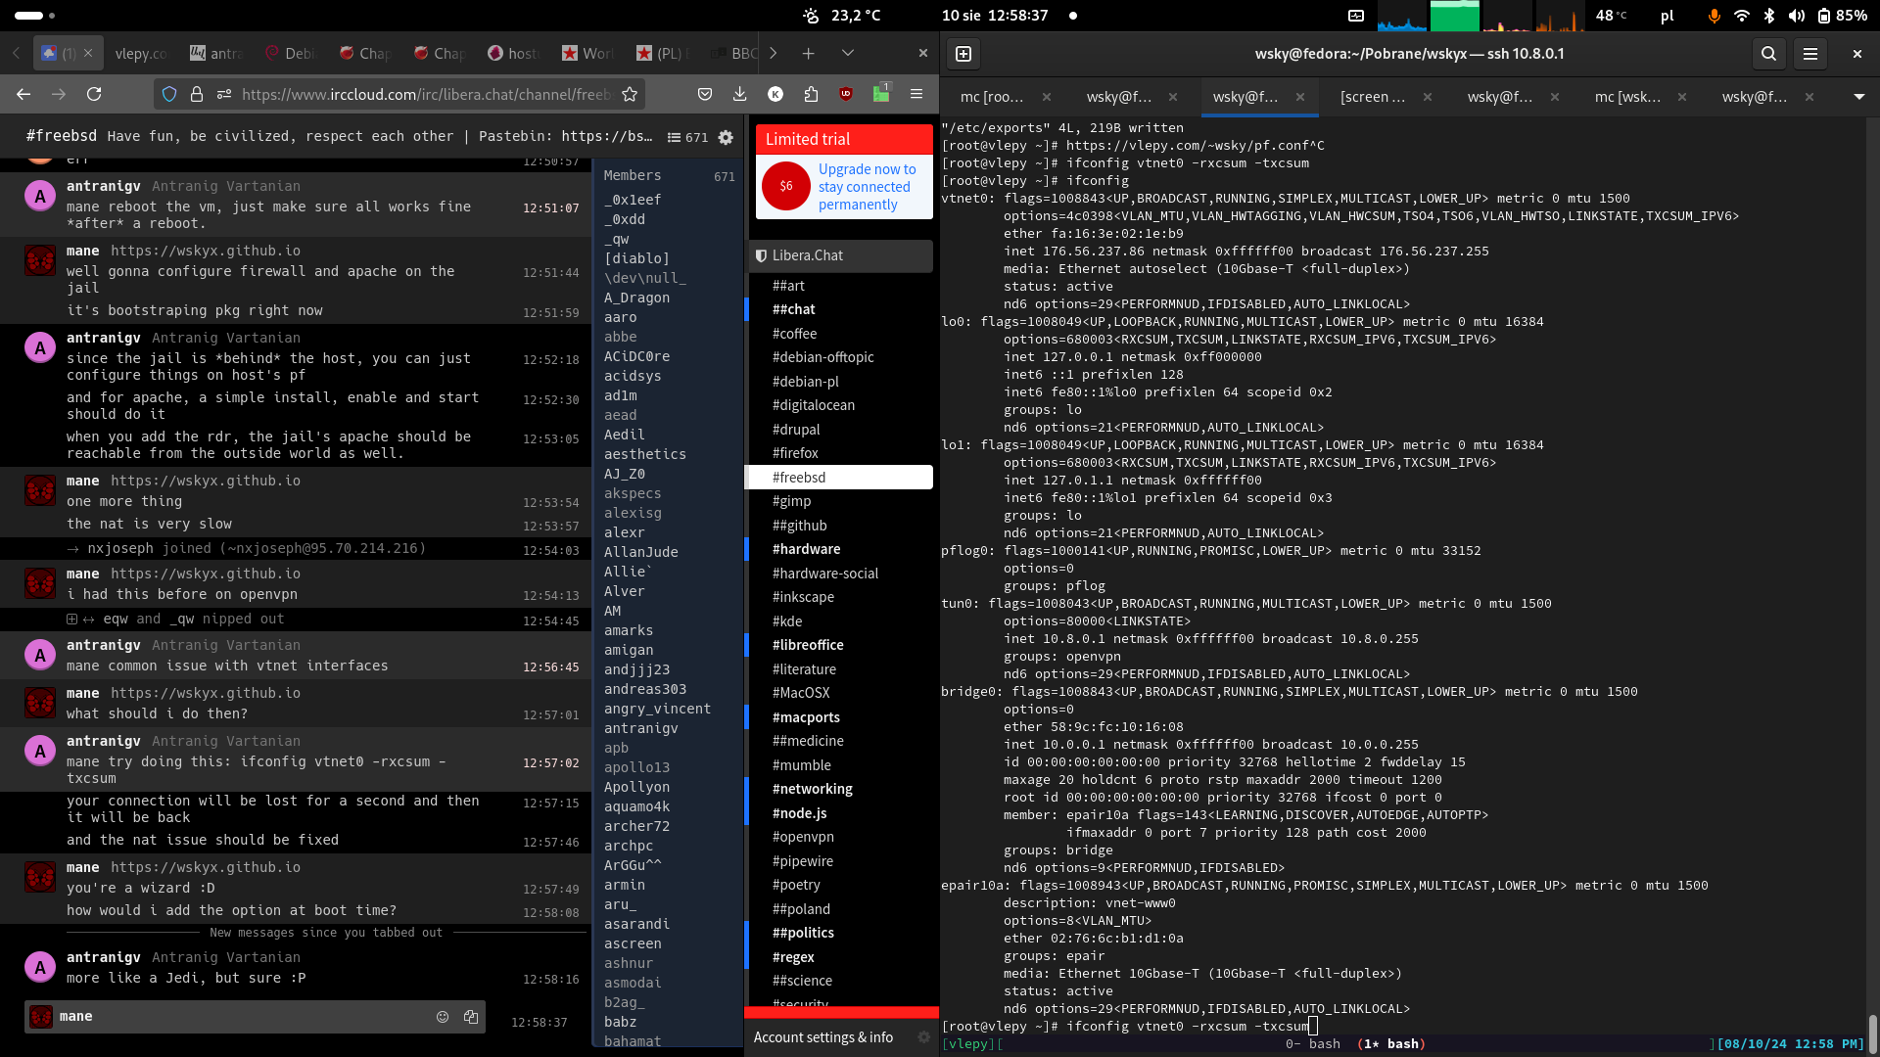Viewport: 1880px width, 1057px height.
Task: Open the terminal tabs dropdown arrow
Action: (1858, 97)
